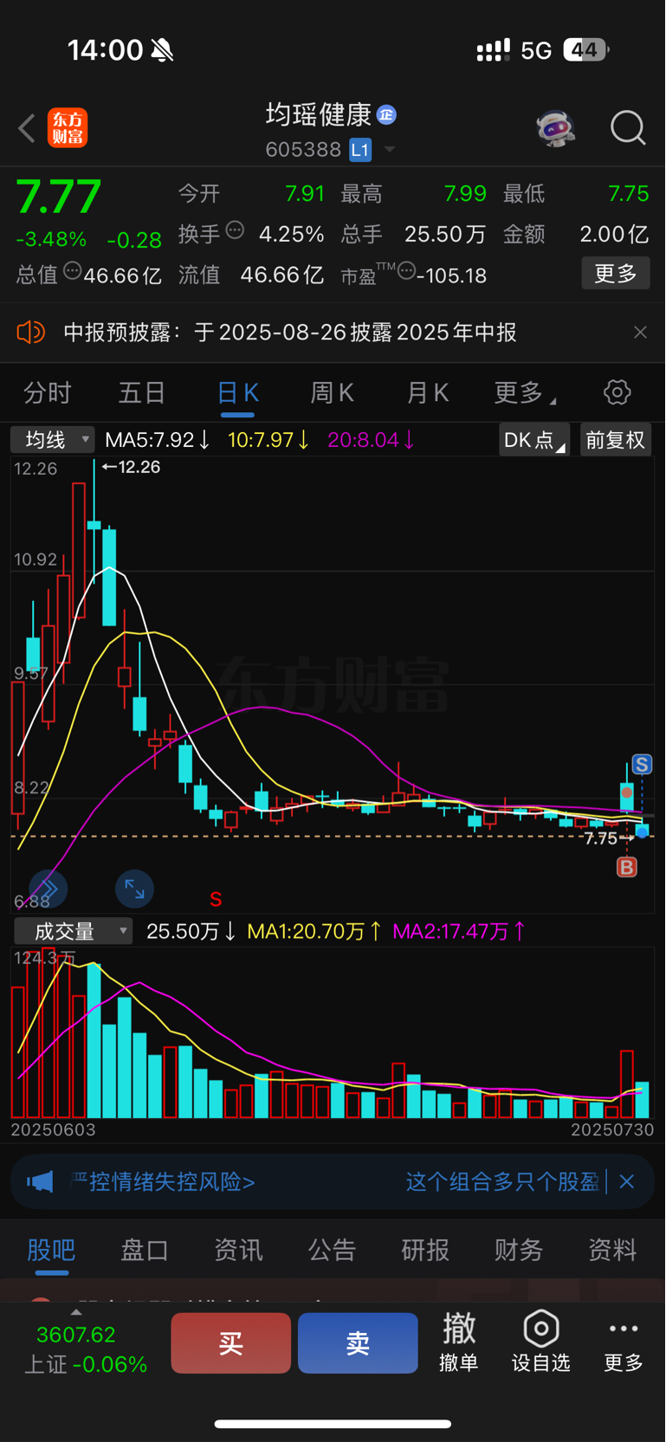
Task: Switch to 财务 tab
Action: tap(519, 1250)
